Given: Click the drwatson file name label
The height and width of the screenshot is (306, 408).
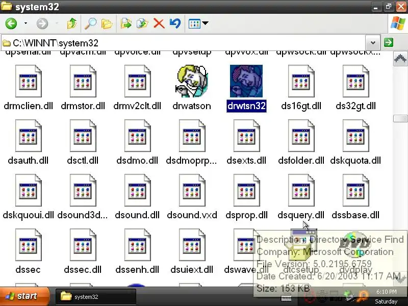Looking at the screenshot, I should click(x=192, y=106).
